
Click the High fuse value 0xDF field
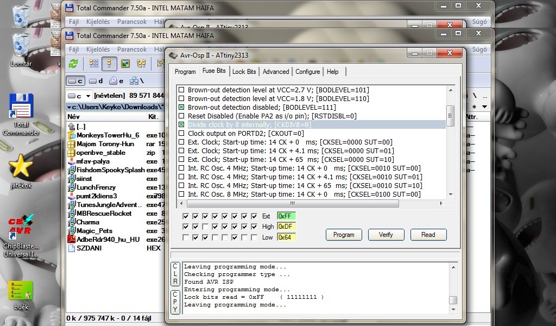287,227
